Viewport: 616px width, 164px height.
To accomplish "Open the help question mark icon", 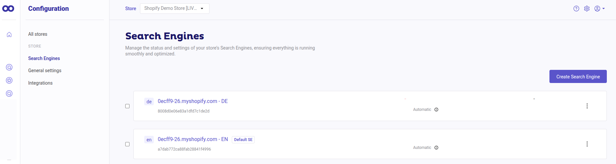I will (576, 9).
